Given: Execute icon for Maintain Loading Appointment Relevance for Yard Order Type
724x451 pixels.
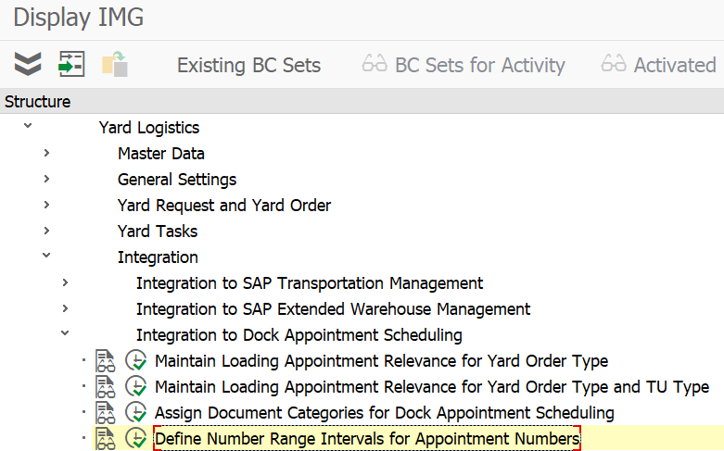Looking at the screenshot, I should pyautogui.click(x=136, y=361).
